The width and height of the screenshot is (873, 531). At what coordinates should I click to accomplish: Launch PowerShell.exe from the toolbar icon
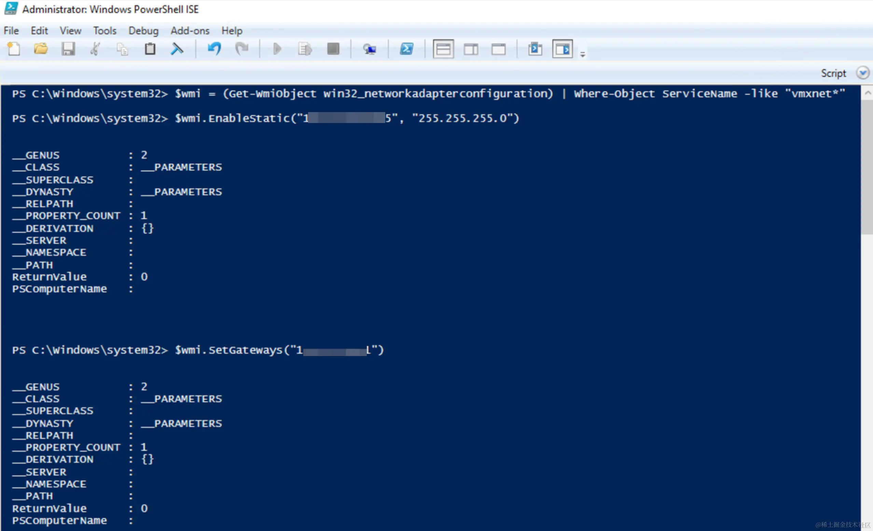point(406,49)
